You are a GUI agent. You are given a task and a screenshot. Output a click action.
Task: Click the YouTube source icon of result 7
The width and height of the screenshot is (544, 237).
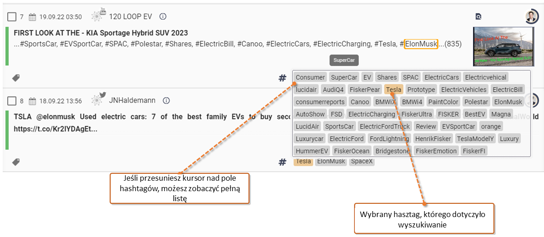click(99, 15)
